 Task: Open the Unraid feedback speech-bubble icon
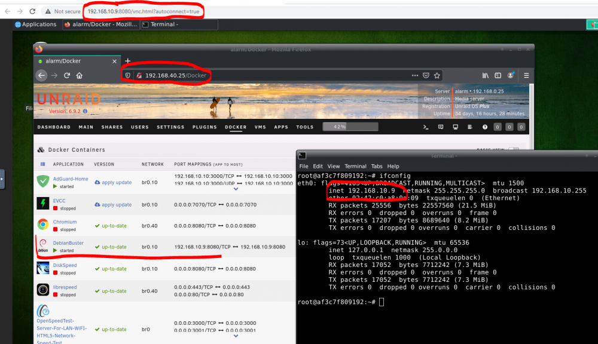click(441, 127)
